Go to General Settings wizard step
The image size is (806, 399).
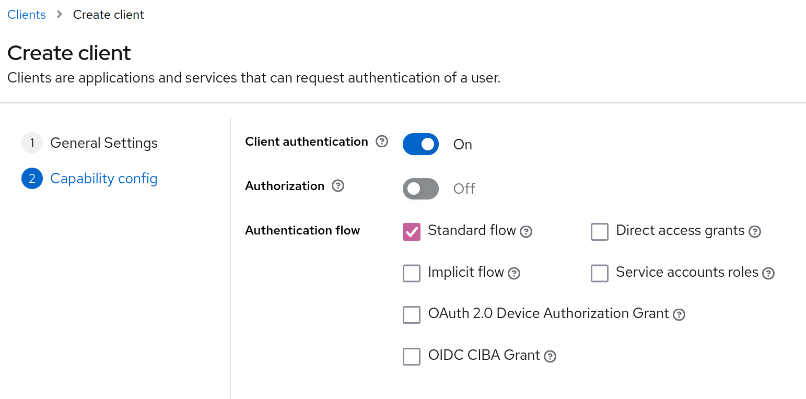tap(103, 143)
